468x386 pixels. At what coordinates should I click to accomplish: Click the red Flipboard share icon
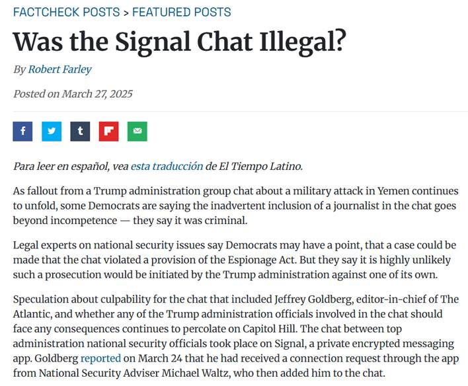[x=108, y=132]
